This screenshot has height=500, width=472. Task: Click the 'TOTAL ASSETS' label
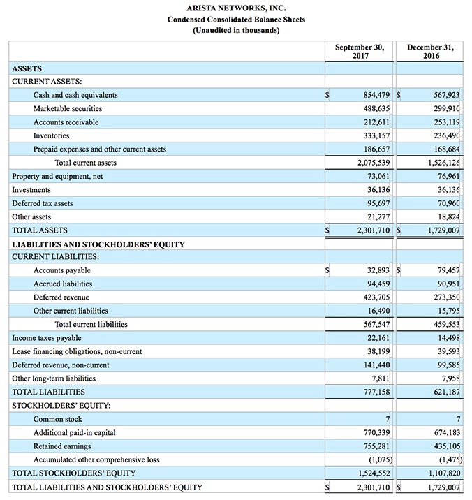point(40,230)
